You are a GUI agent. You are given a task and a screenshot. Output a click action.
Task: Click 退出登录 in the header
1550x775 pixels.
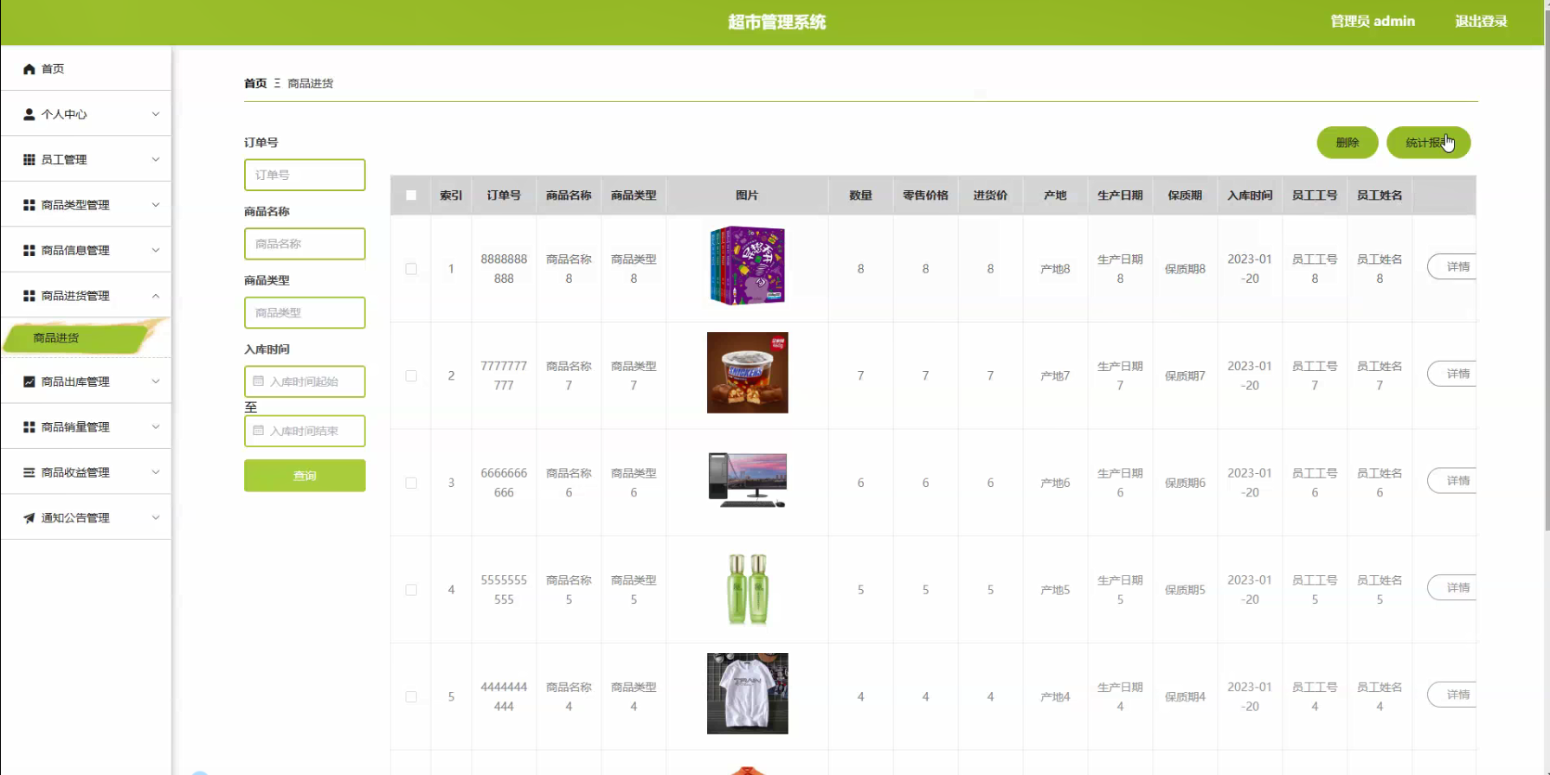coord(1481,22)
